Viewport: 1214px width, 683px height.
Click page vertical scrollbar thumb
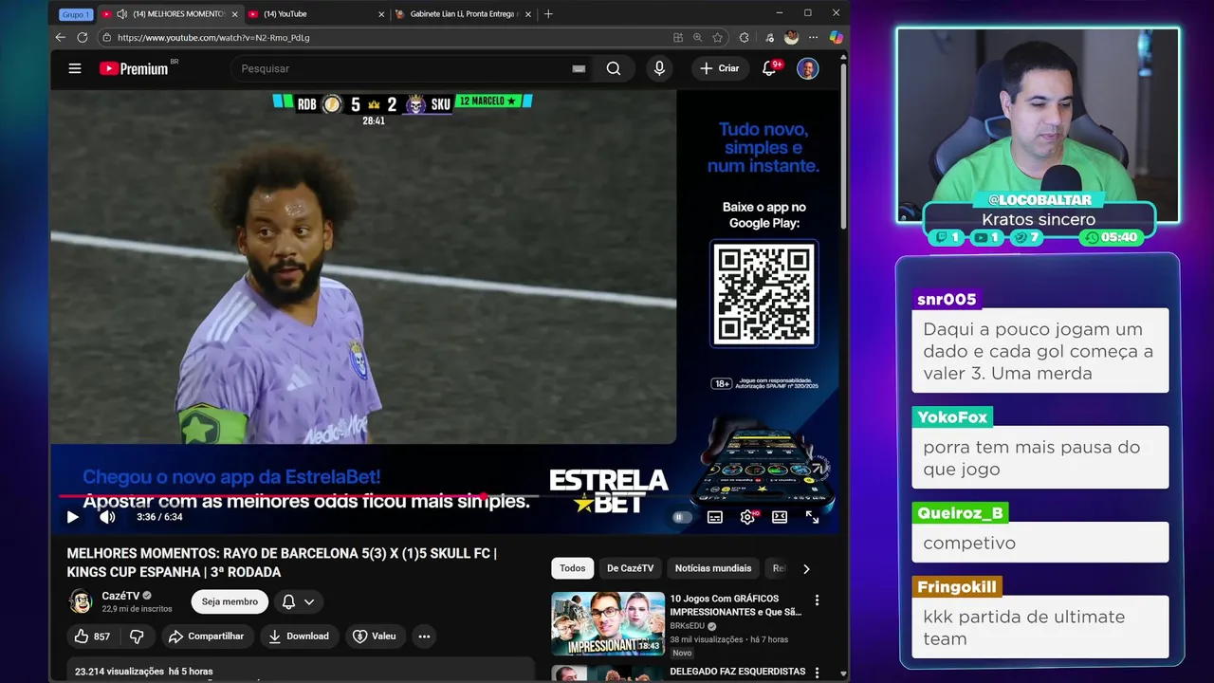coord(843,145)
